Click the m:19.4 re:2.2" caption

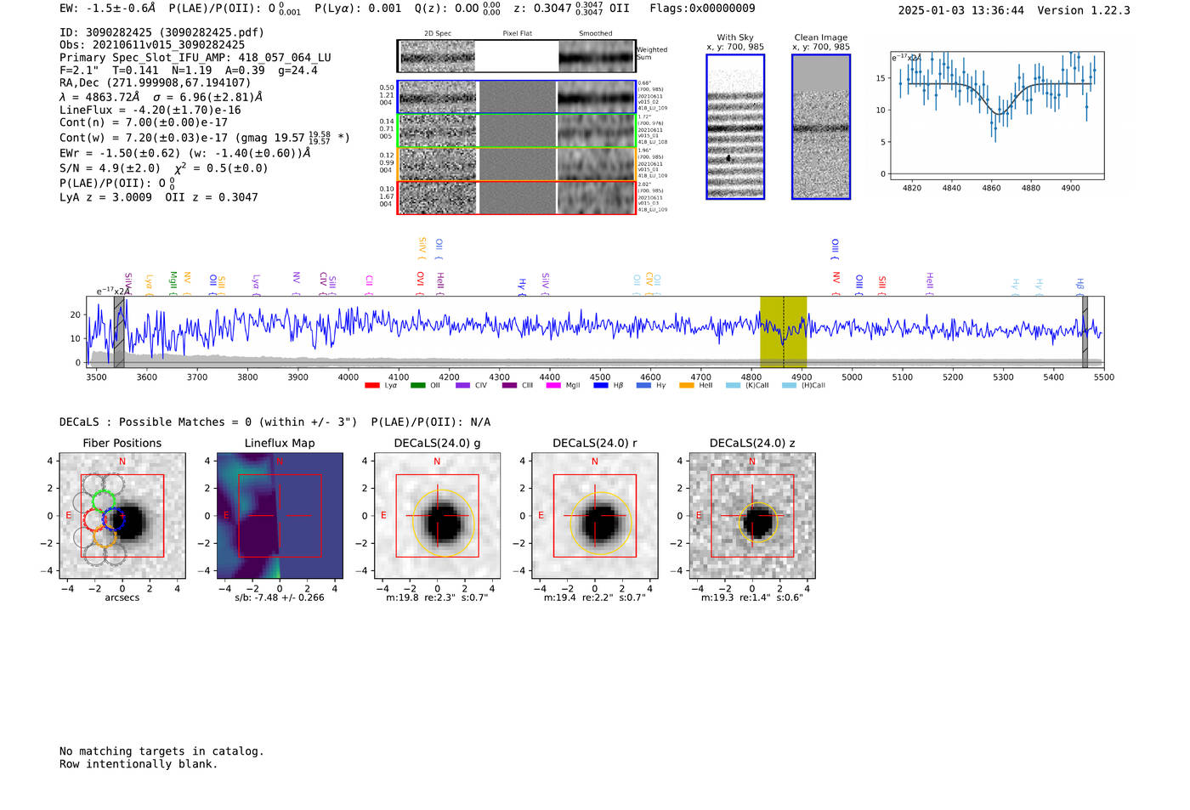595,598
